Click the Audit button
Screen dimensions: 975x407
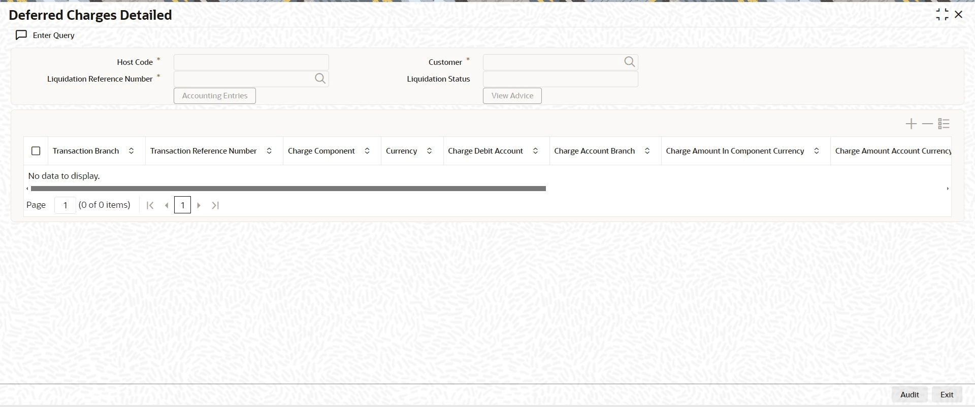pyautogui.click(x=909, y=395)
